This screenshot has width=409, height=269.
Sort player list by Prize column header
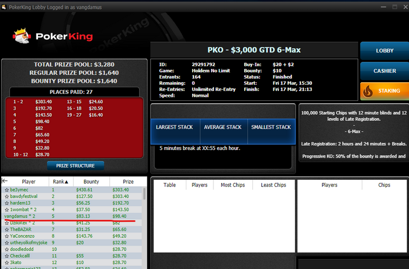tap(128, 181)
